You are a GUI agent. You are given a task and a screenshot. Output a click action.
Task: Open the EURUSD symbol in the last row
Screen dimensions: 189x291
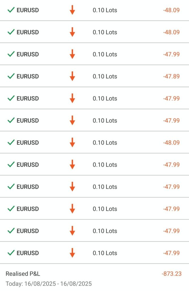28,253
